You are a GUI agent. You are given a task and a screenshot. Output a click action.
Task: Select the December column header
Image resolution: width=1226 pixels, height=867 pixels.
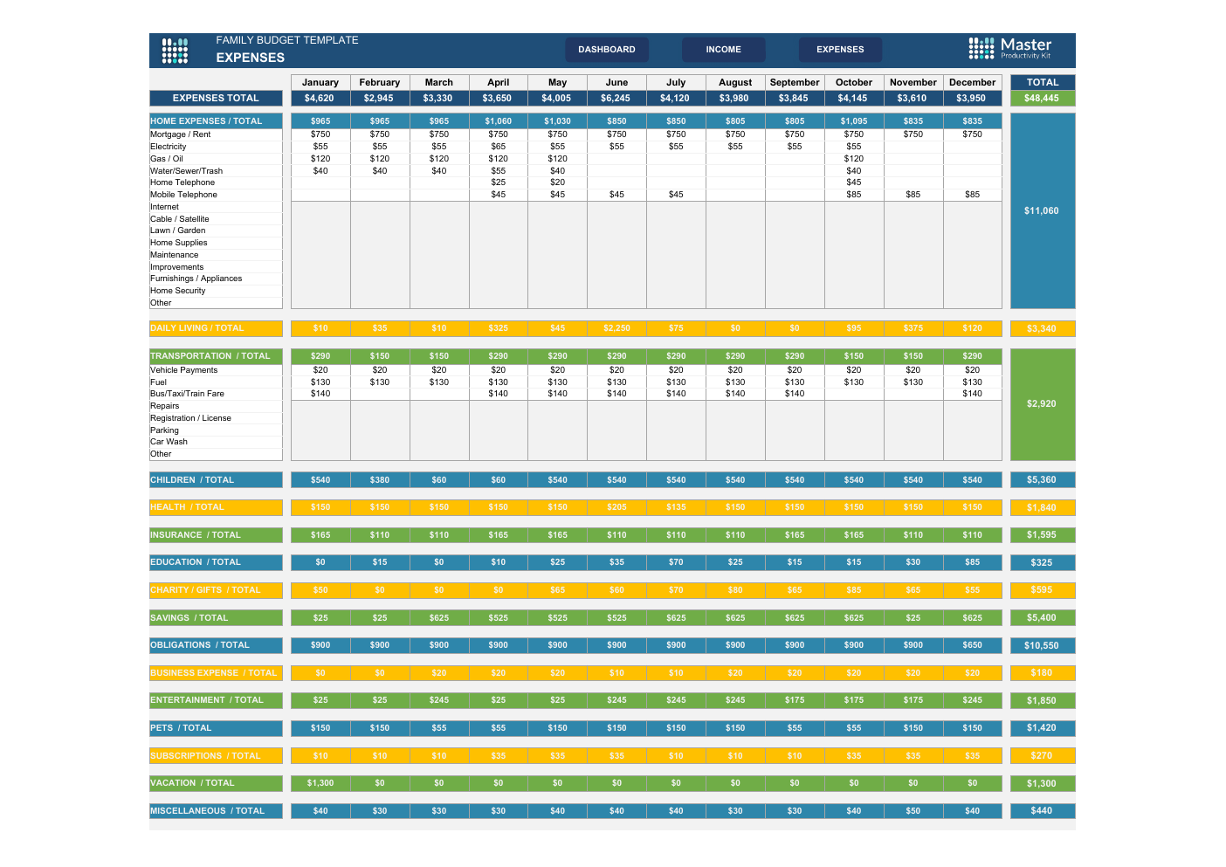tap(973, 82)
